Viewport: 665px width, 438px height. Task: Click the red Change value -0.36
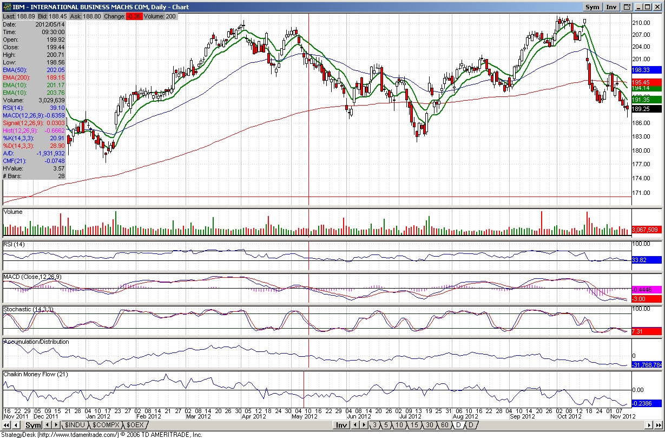point(134,16)
